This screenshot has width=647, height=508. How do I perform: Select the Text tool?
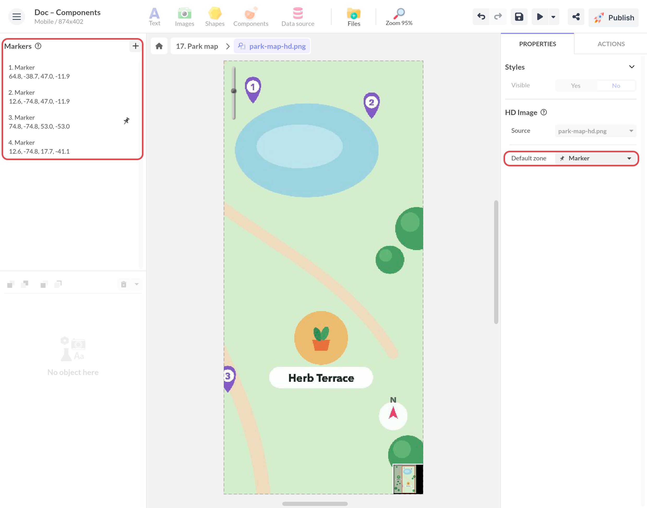click(x=154, y=17)
